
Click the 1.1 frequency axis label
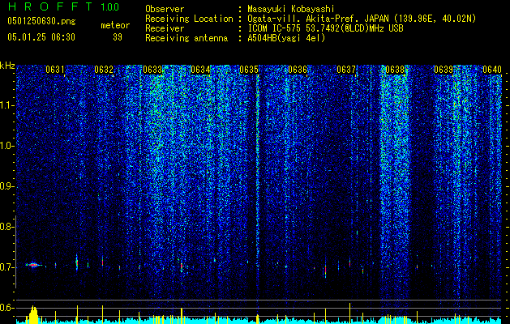(6, 105)
